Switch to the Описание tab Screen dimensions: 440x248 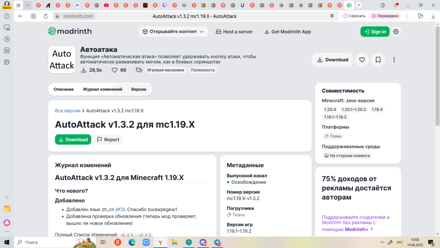(64, 89)
